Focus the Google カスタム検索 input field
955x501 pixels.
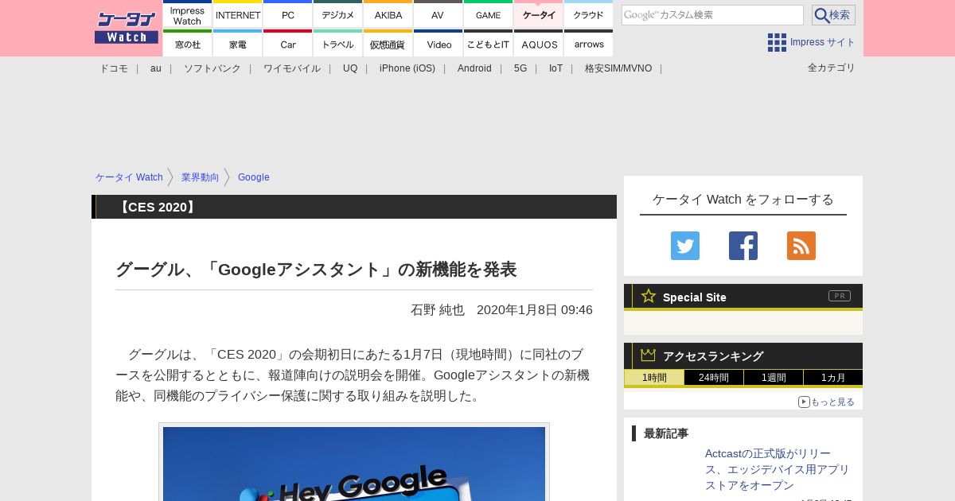(712, 15)
